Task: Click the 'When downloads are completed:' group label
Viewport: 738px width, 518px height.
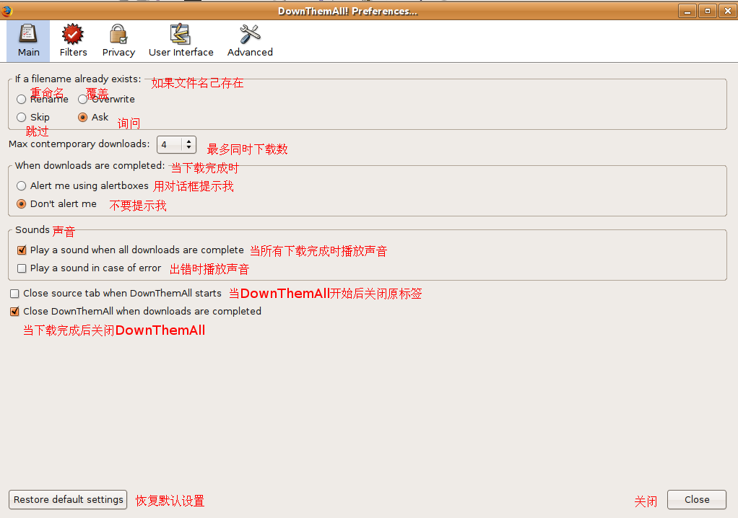Action: (90, 165)
